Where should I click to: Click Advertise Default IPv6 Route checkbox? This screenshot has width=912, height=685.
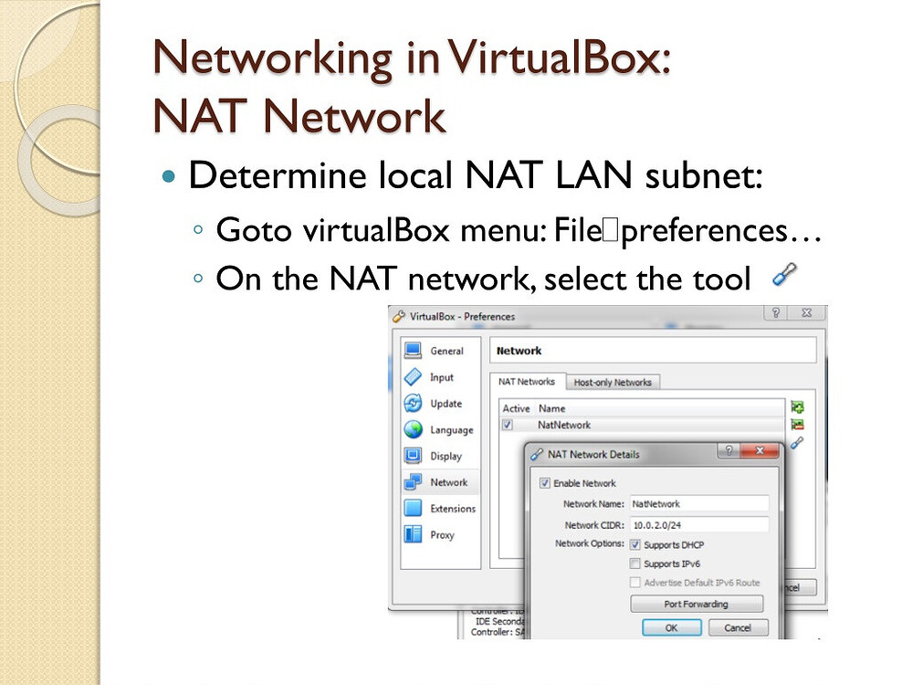635,583
